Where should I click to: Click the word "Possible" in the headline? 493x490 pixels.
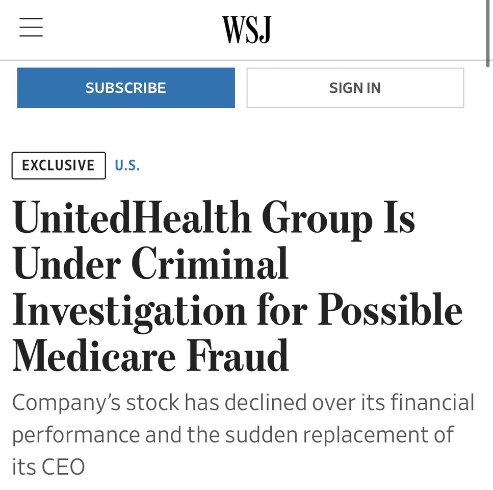coord(390,309)
